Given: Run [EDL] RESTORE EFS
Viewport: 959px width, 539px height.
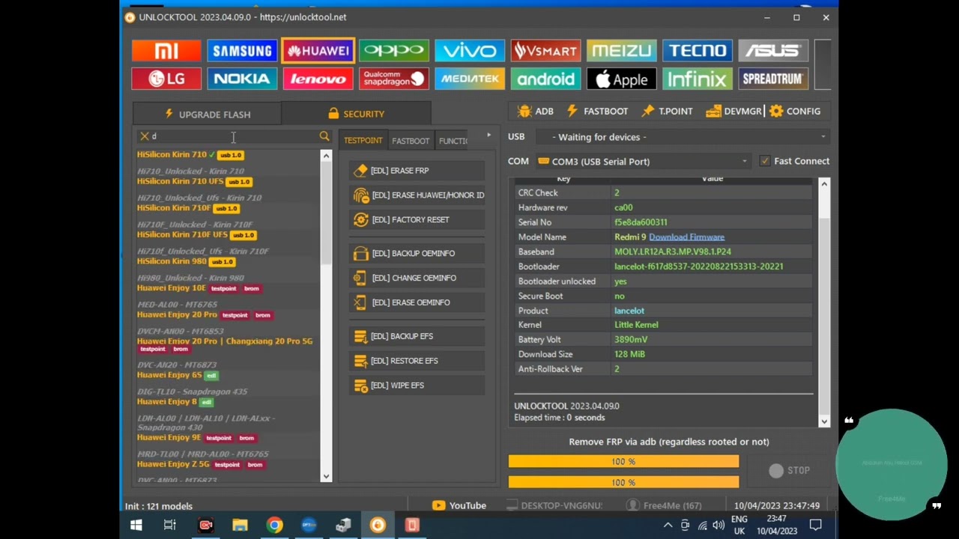Looking at the screenshot, I should point(417,362).
